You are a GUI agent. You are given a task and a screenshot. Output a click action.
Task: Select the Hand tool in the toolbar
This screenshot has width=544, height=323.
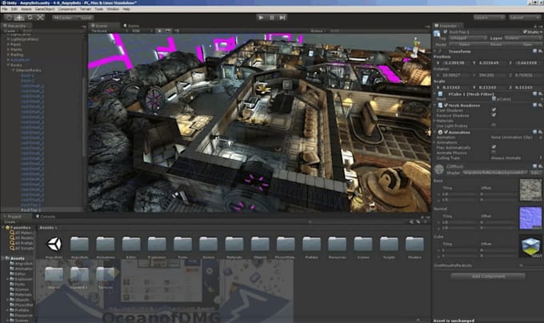[x=9, y=18]
